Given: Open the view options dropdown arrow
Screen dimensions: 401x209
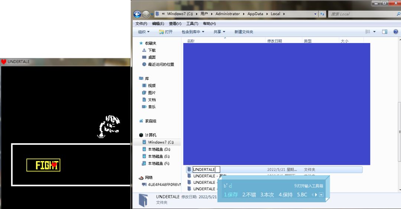Looking at the screenshot, I should pyautogui.click(x=374, y=32).
